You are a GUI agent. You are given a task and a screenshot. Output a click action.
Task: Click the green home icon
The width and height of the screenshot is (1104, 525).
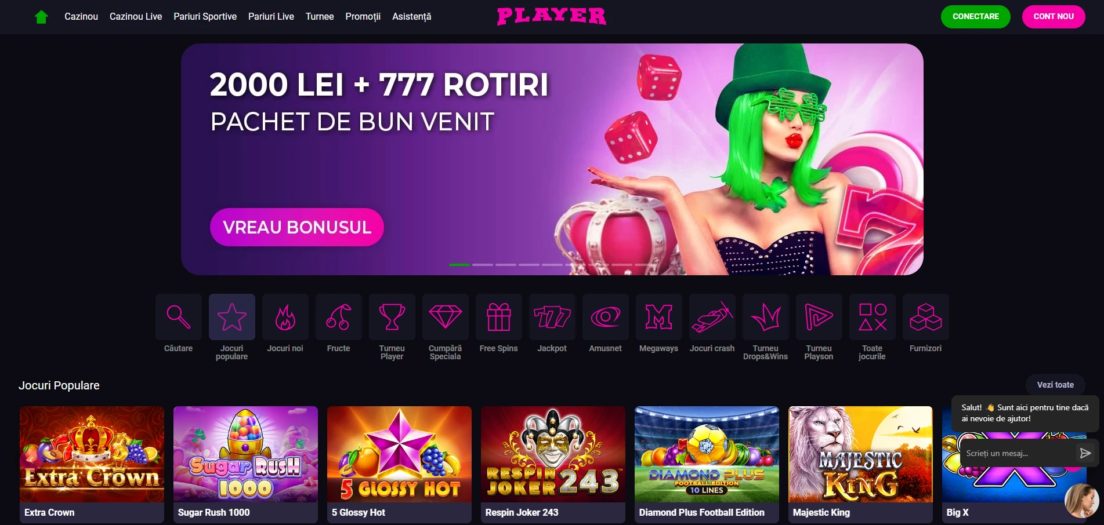41,17
